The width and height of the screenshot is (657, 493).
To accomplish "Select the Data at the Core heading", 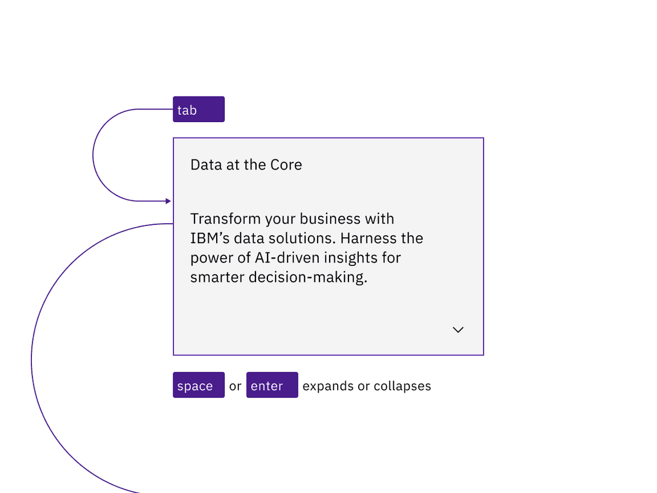I will pos(246,164).
